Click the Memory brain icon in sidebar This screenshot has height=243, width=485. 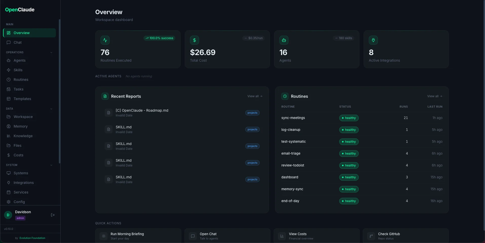pyautogui.click(x=9, y=126)
